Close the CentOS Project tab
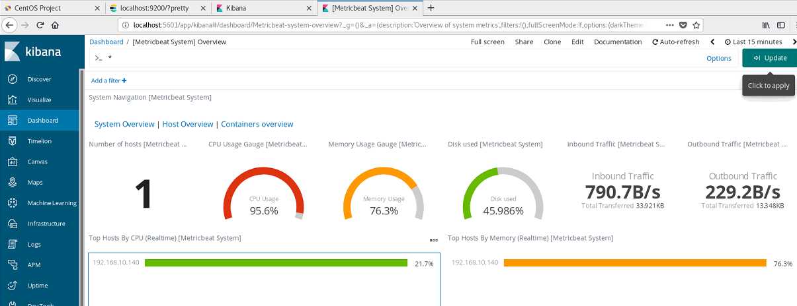The image size is (797, 306). 97,8
